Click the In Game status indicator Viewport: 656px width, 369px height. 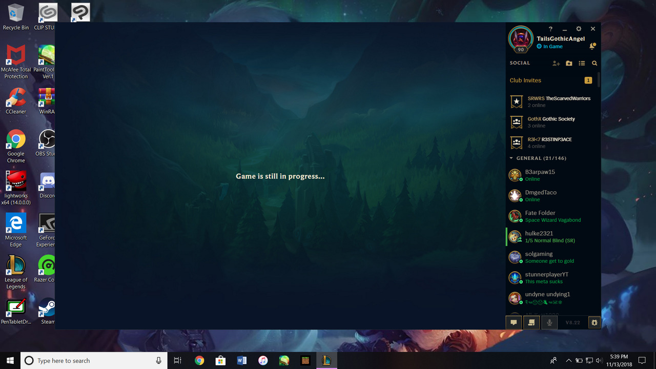click(549, 47)
